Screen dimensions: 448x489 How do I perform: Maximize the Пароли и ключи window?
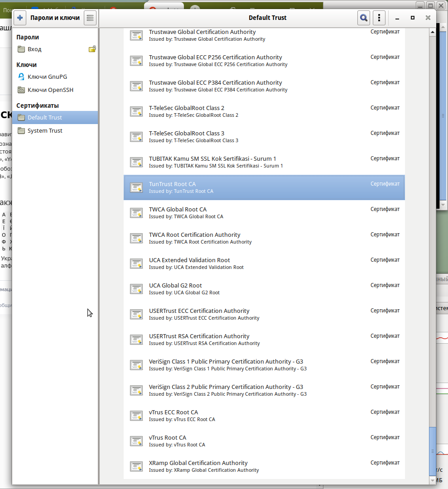pyautogui.click(x=412, y=18)
